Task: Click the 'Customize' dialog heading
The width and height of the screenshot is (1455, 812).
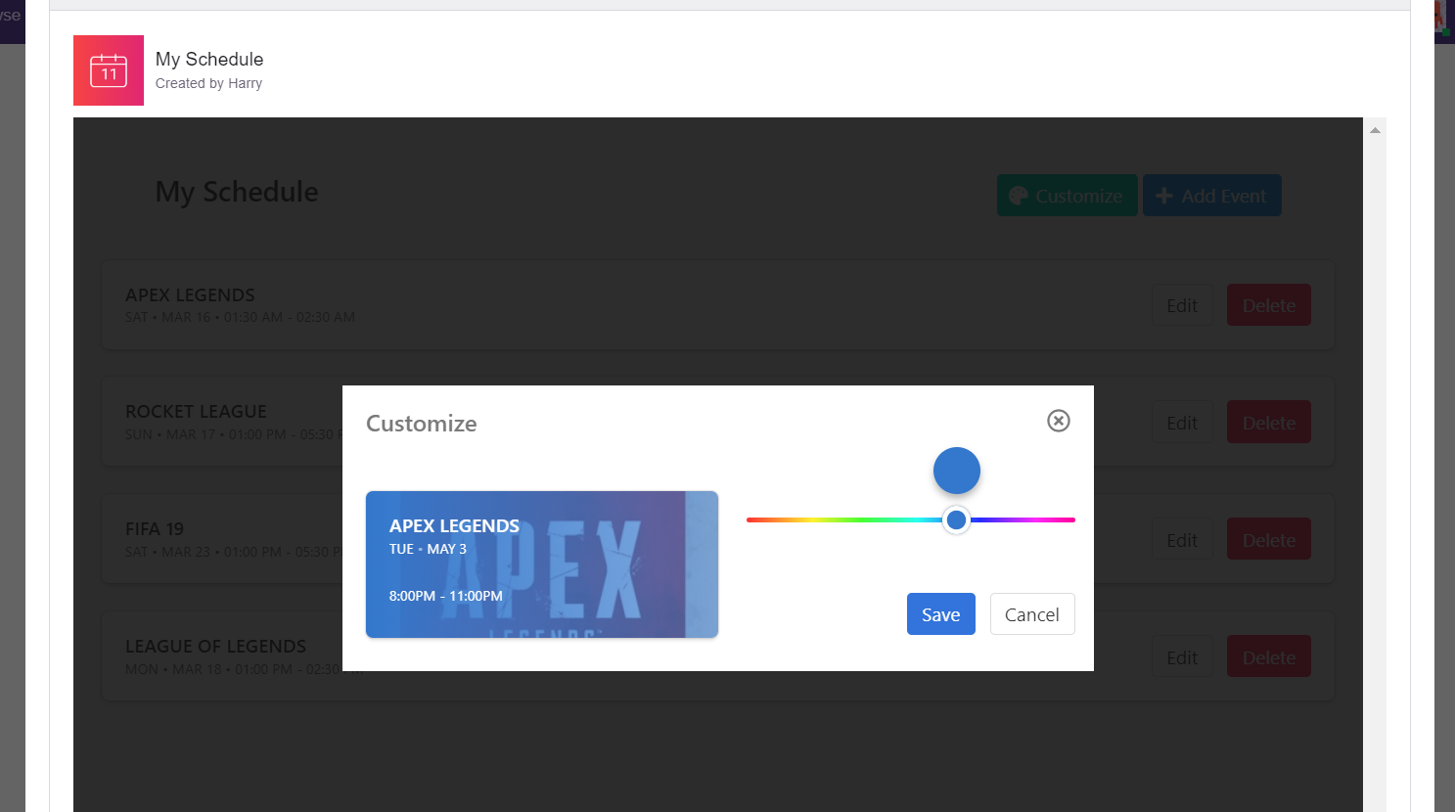Action: coord(422,424)
